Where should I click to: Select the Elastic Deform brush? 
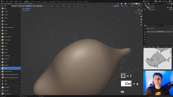(11, 37)
